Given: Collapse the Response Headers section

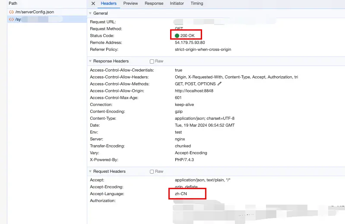Looking at the screenshot, I should click(x=90, y=61).
